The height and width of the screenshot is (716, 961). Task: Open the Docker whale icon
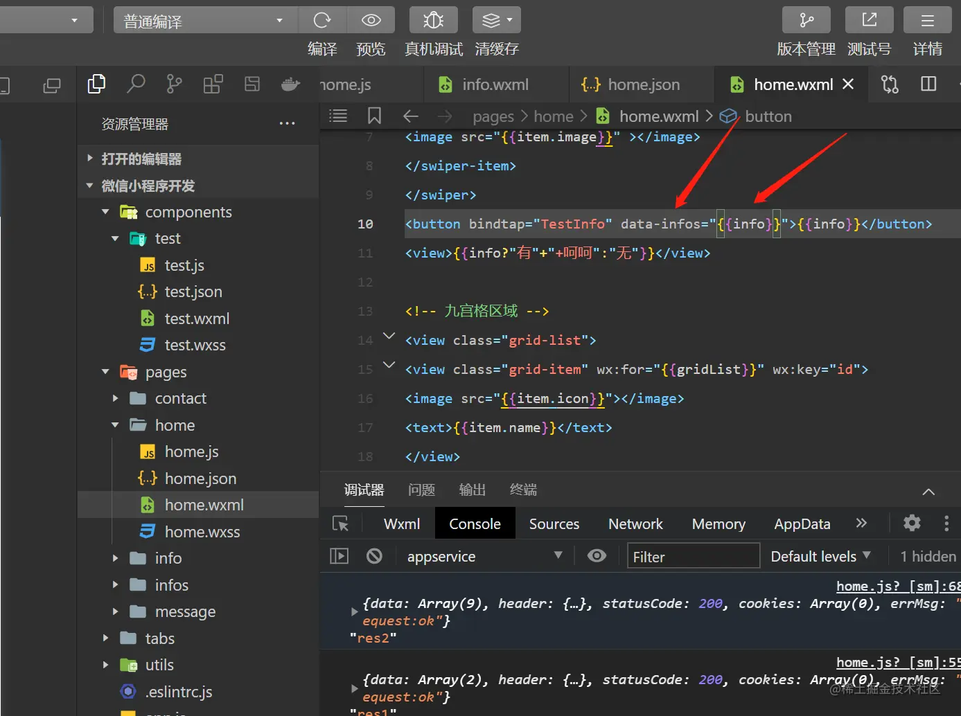pos(290,84)
